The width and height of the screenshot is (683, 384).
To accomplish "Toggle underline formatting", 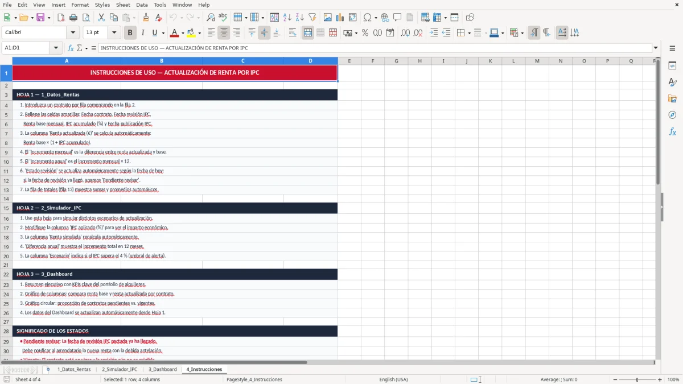I will (x=155, y=33).
